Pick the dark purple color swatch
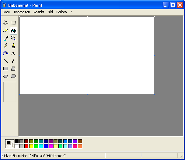The image size is (185, 160). pos(51,141)
